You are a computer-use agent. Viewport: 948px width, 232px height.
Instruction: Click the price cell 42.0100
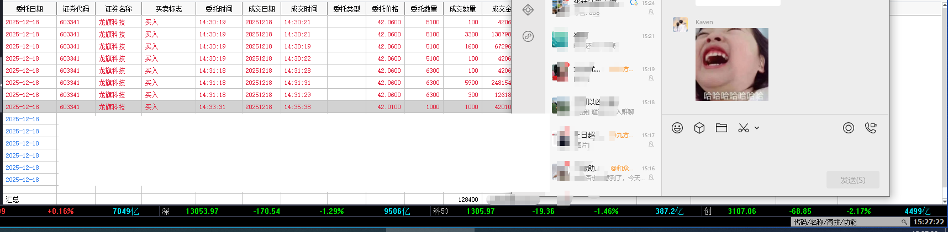coord(385,107)
